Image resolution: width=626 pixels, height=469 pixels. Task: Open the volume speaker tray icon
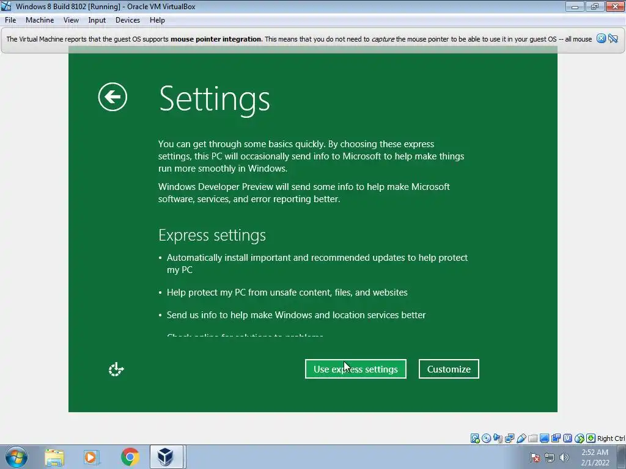pos(564,457)
